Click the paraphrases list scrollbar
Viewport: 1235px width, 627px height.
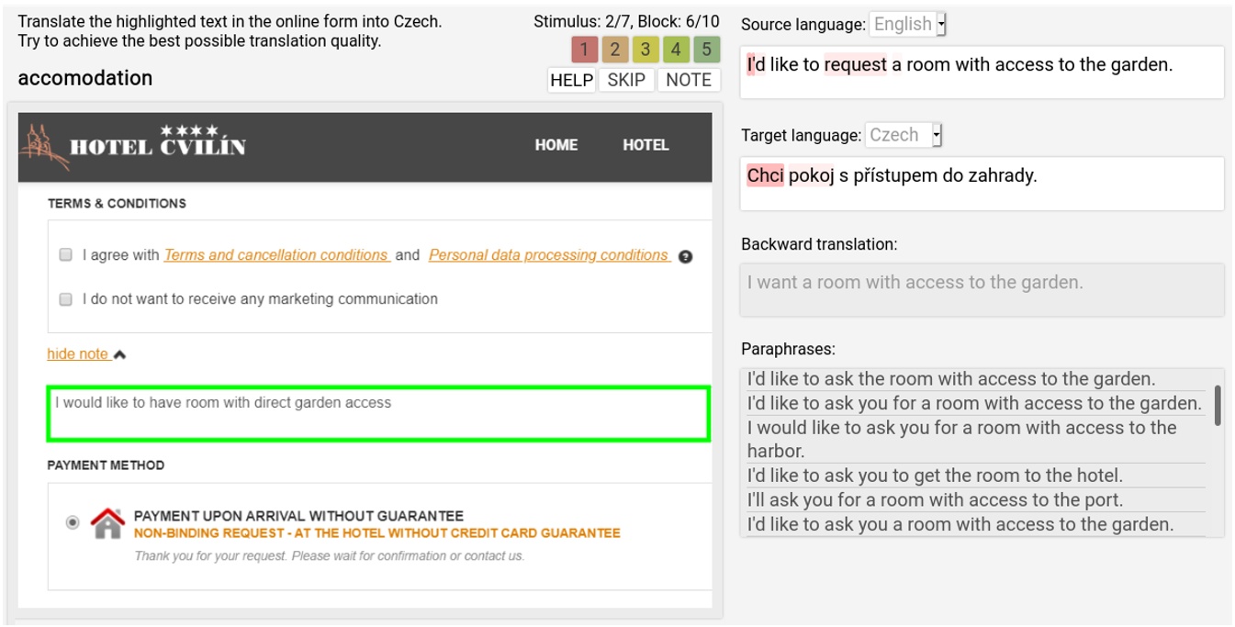(x=1218, y=405)
